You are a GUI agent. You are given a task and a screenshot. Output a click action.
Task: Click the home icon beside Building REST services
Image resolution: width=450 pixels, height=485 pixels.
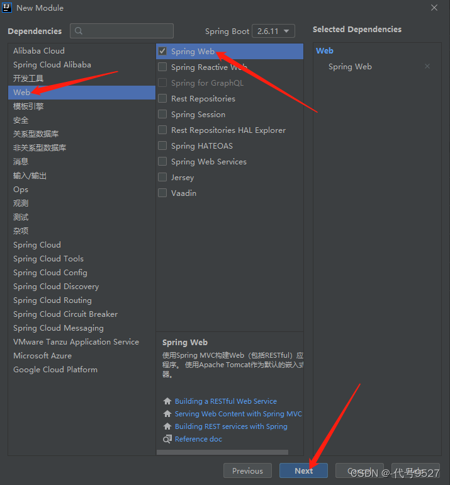point(167,426)
